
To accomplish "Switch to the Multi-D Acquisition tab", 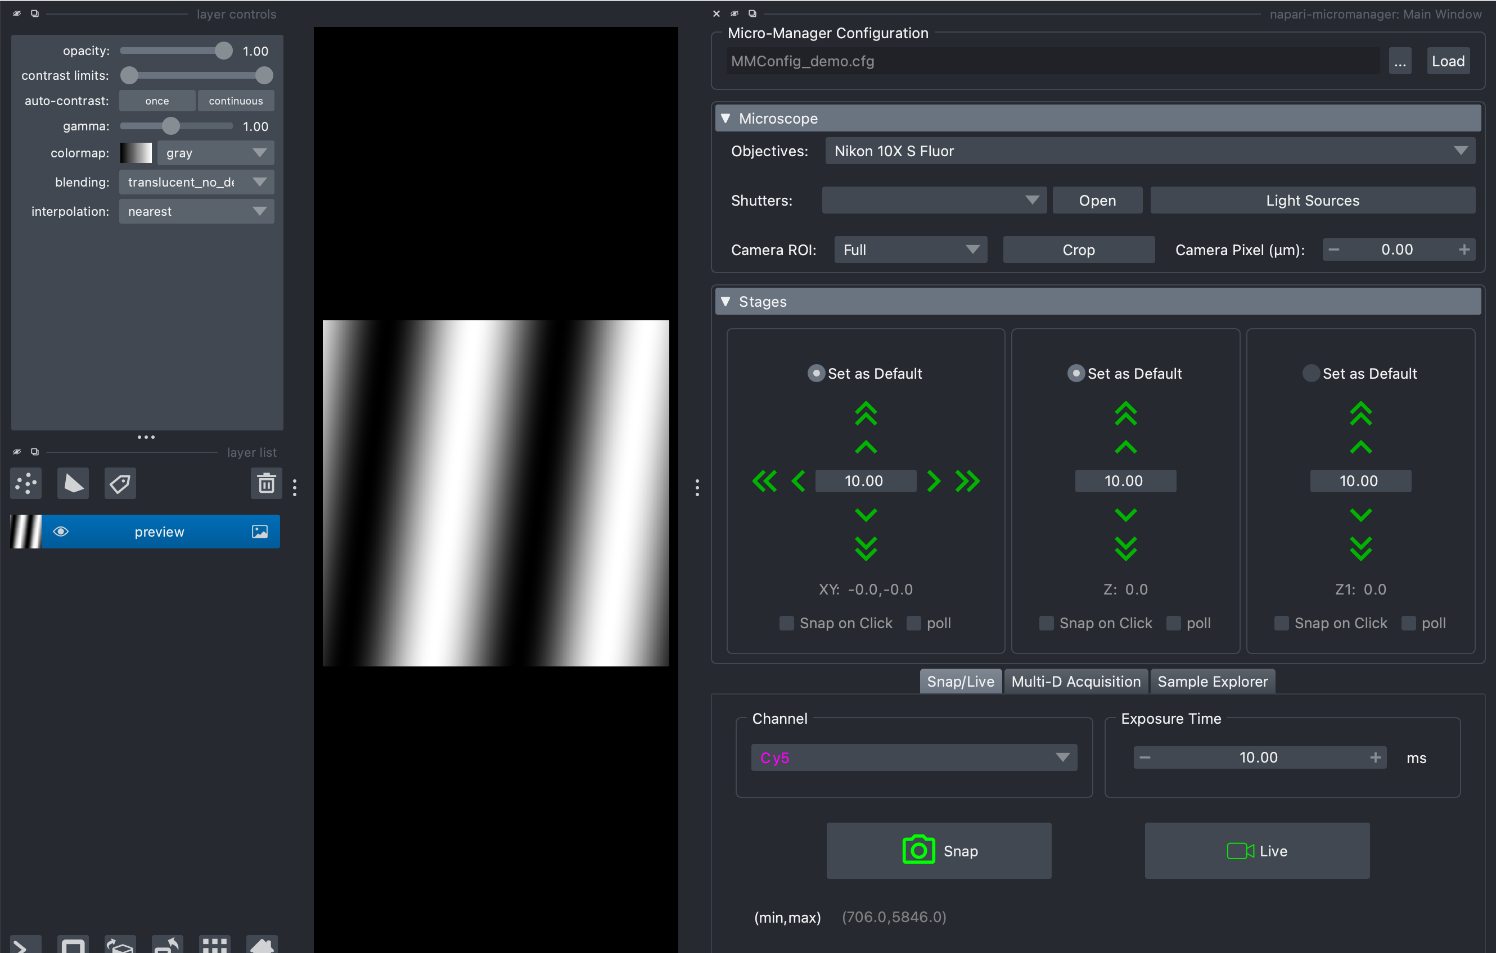I will 1075,681.
